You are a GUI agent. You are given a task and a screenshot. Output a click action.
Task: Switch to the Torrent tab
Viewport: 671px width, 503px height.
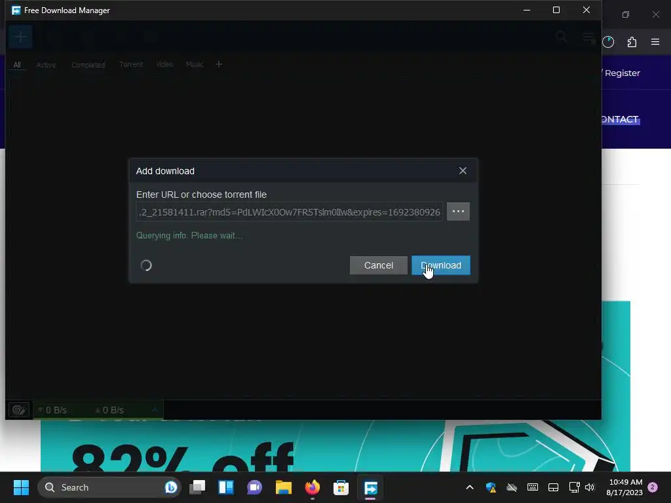[x=131, y=64]
